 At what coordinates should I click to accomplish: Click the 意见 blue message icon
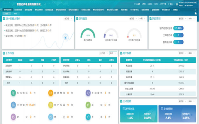51,117
